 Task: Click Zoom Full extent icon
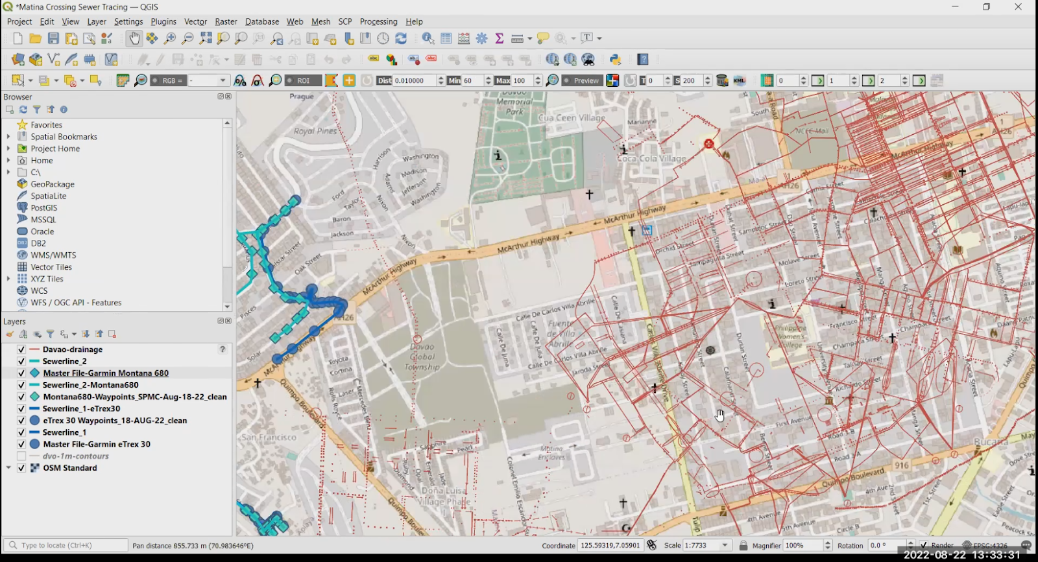tap(206, 39)
